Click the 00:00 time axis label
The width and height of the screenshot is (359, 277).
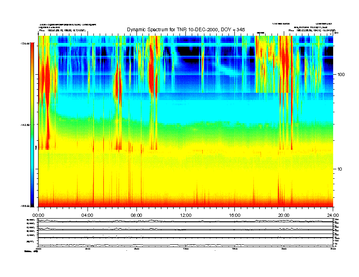[x=38, y=215]
